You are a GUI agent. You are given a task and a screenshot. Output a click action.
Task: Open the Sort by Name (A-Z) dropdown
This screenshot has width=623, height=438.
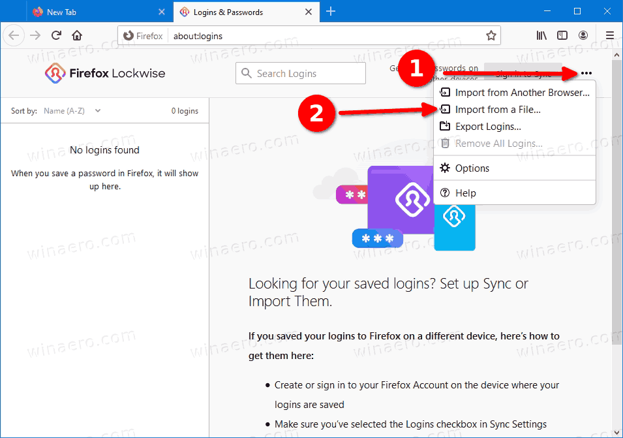(x=72, y=111)
